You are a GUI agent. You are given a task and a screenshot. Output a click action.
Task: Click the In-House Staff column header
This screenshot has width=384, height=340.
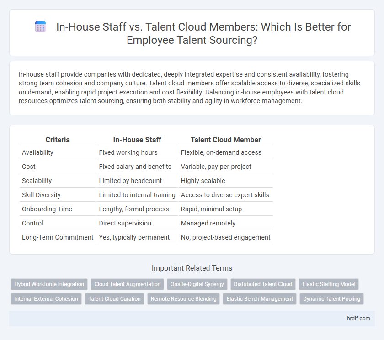point(137,140)
